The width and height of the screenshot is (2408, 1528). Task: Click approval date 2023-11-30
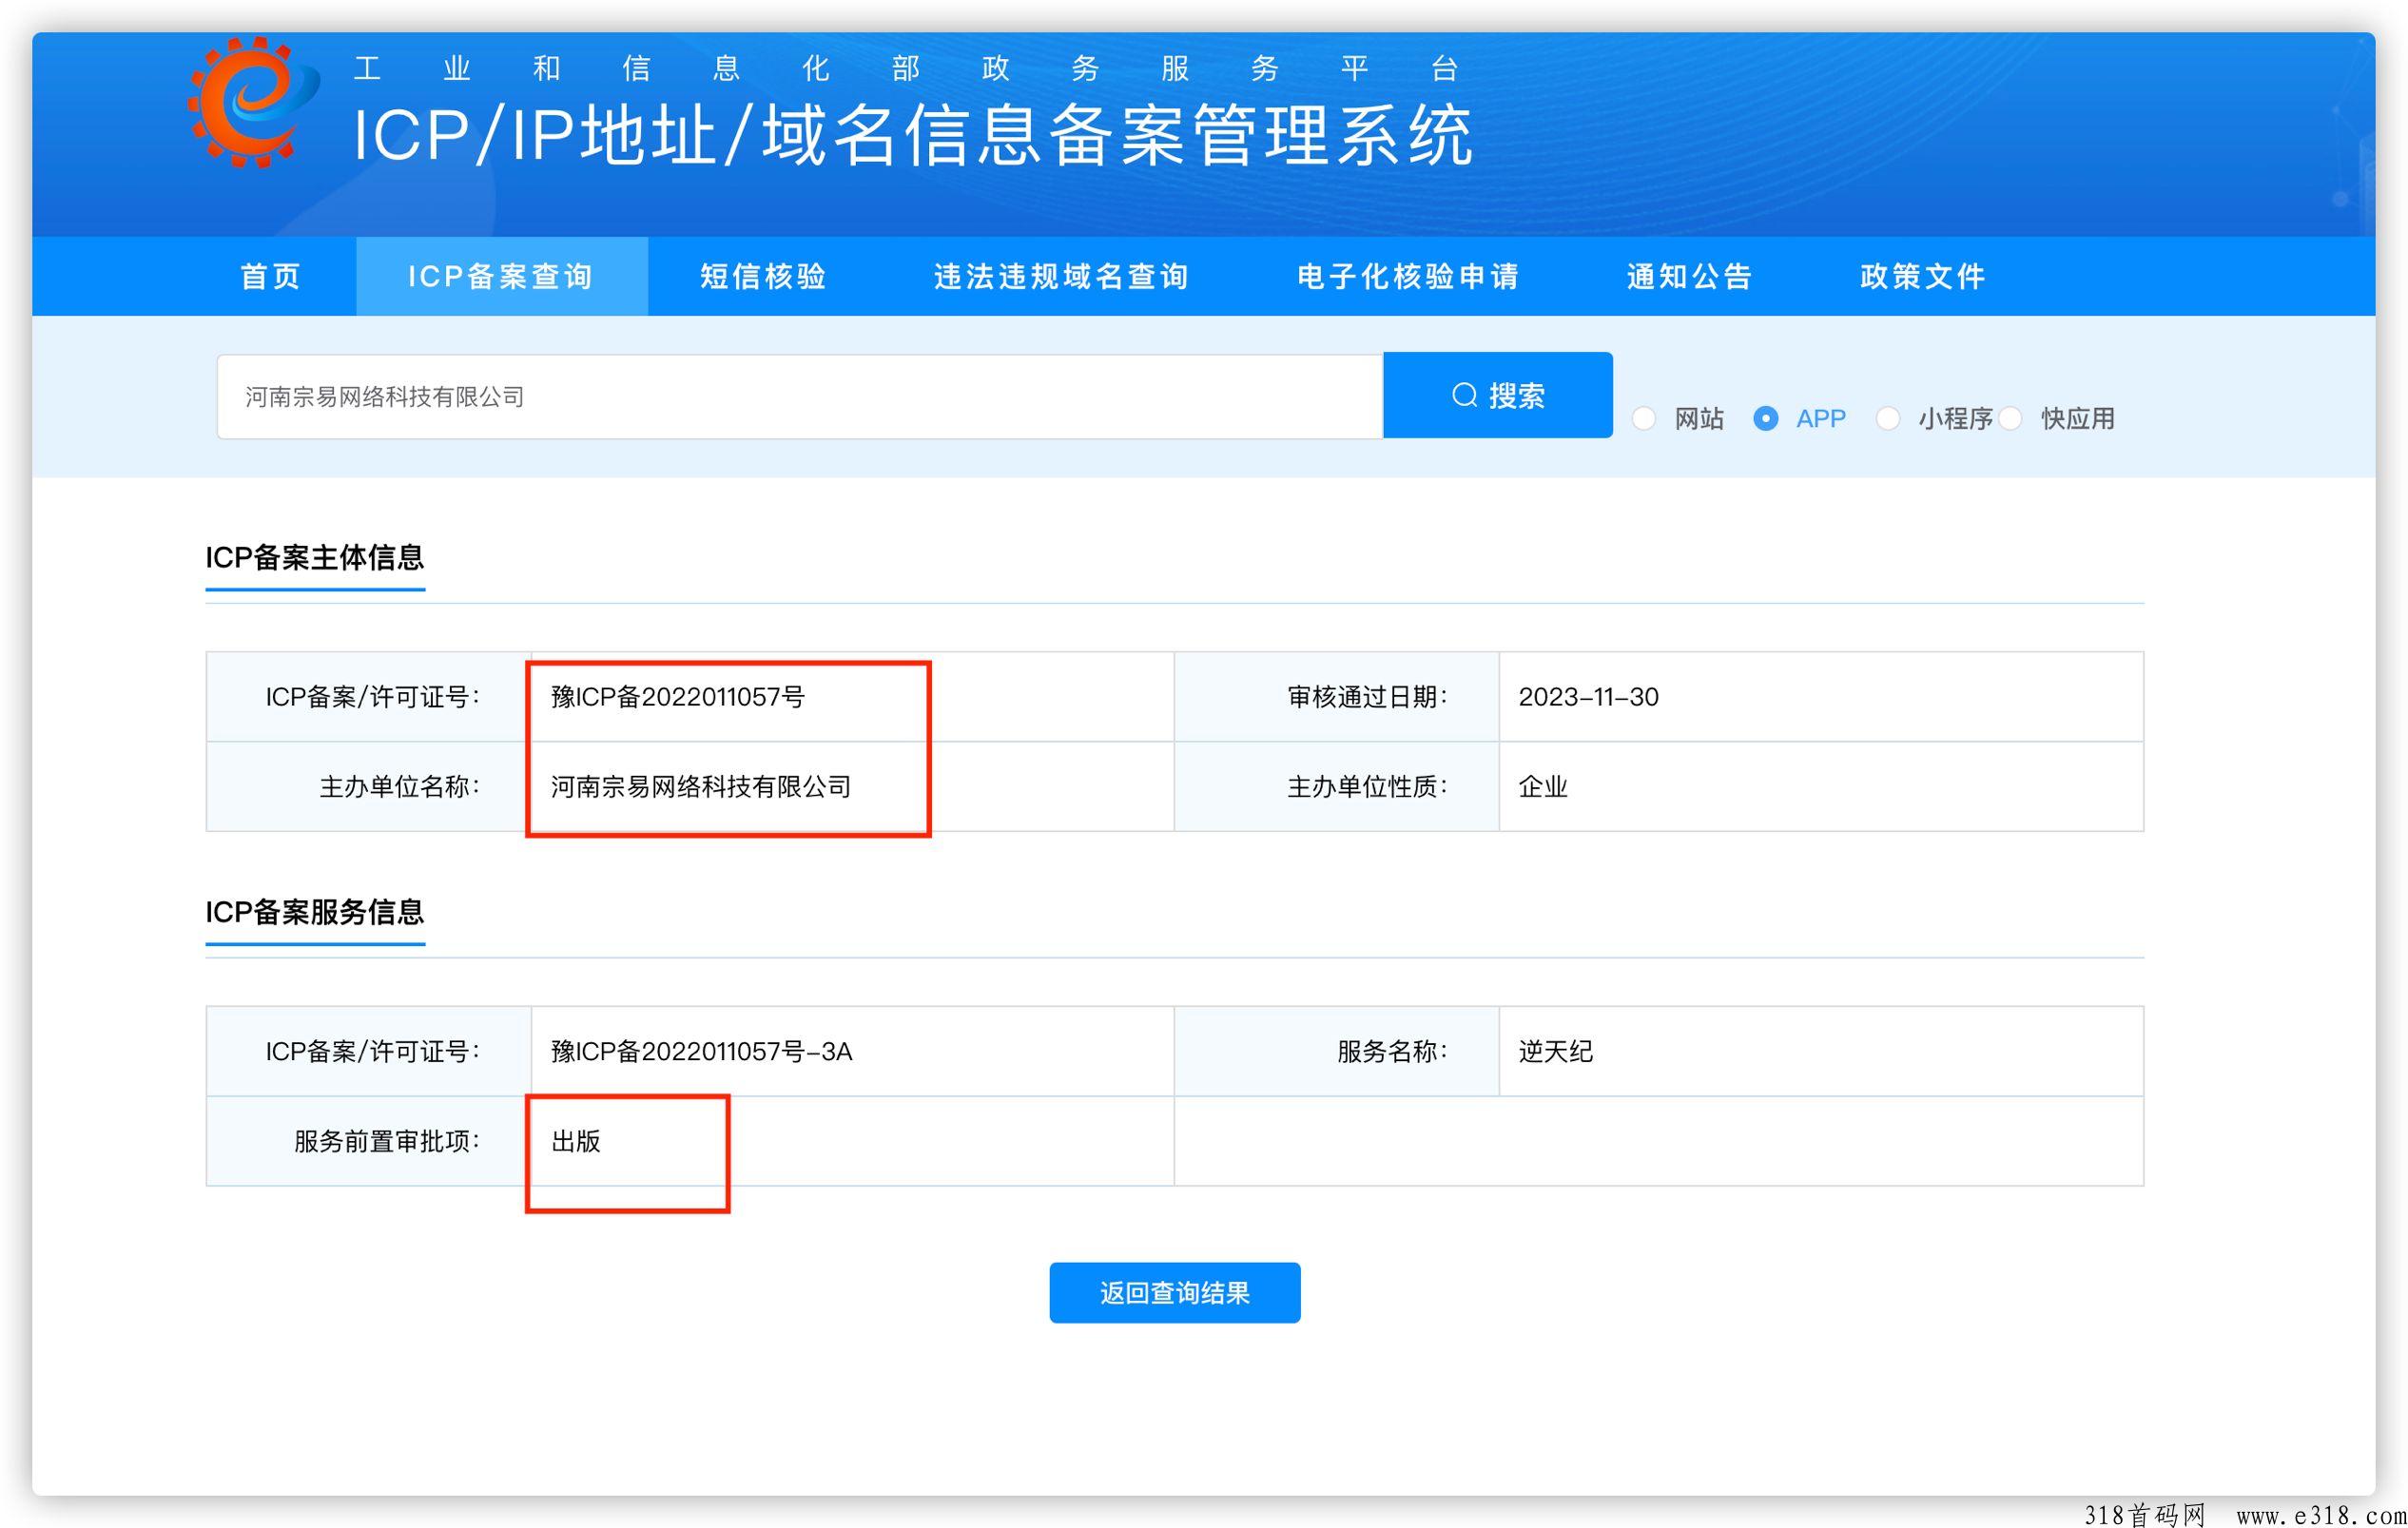pyautogui.click(x=1589, y=697)
